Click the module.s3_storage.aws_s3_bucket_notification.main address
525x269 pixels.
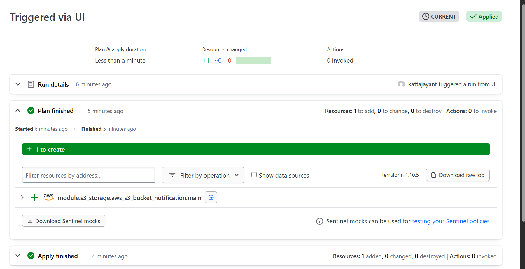click(x=129, y=198)
